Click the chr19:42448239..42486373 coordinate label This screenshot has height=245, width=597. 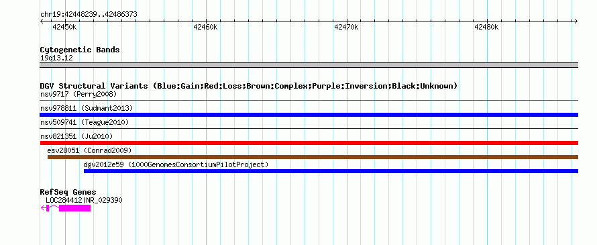coord(89,15)
